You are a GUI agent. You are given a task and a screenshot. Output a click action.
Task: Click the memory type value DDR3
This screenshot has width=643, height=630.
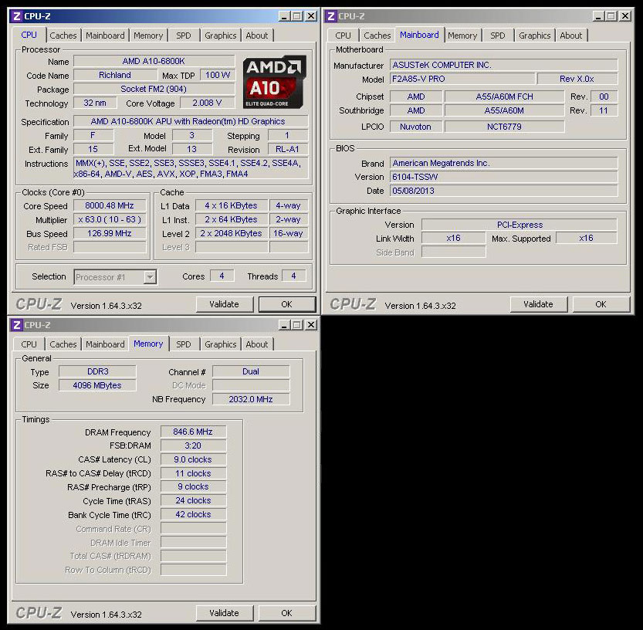(97, 372)
